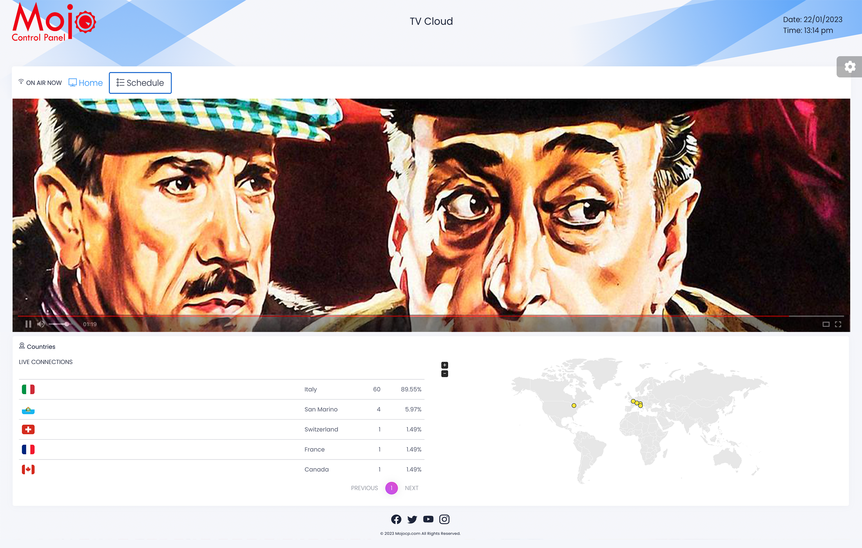Open the Schedule tab
Image resolution: width=862 pixels, height=548 pixels.
140,83
